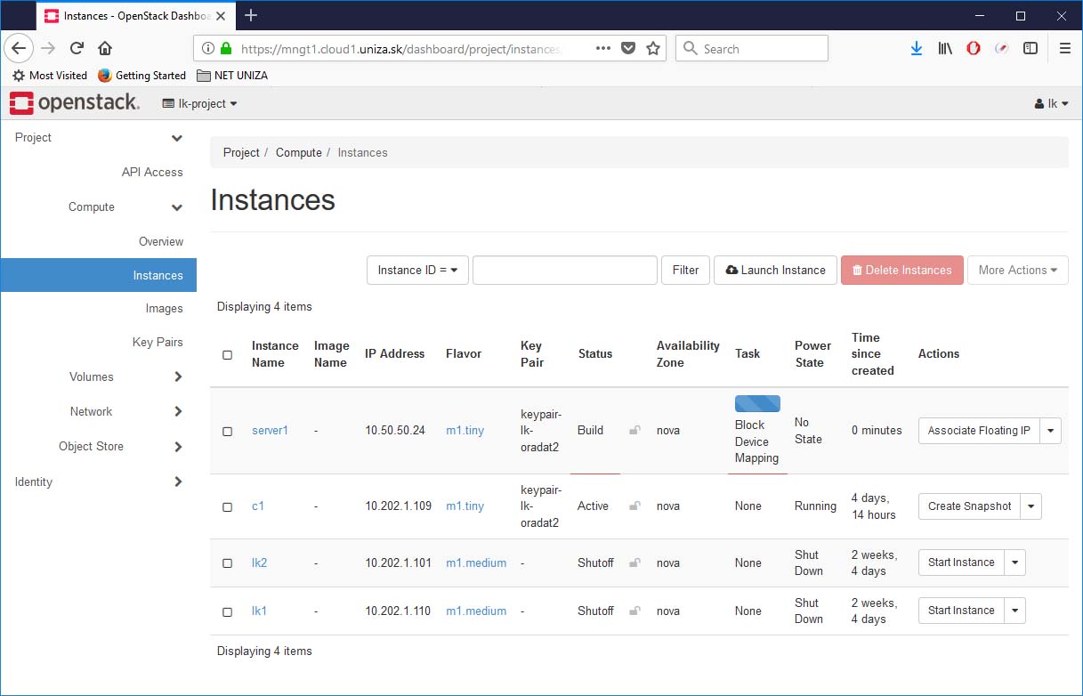Open the Firefox downloads arrow
1083x696 pixels.
coord(917,49)
